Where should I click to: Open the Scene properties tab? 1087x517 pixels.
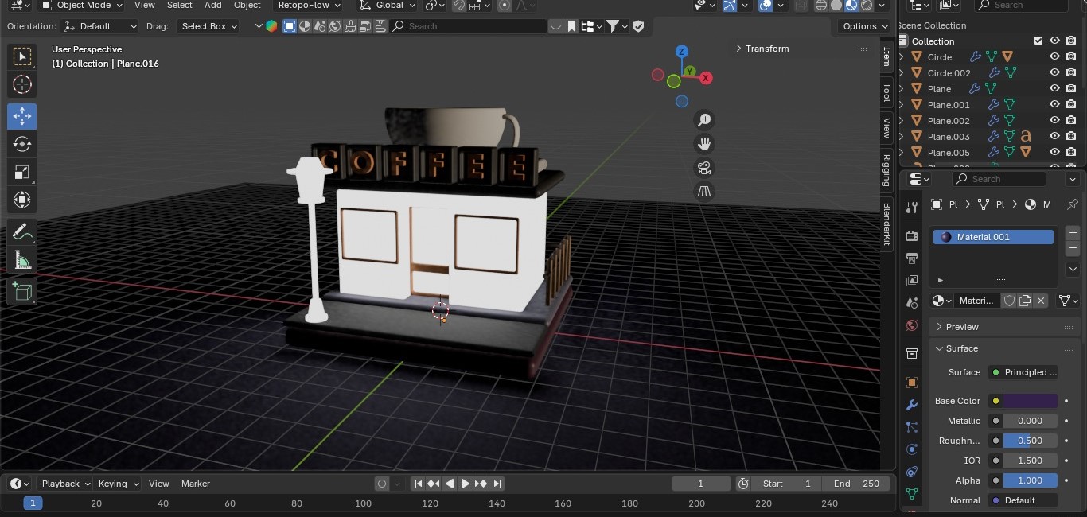(912, 303)
